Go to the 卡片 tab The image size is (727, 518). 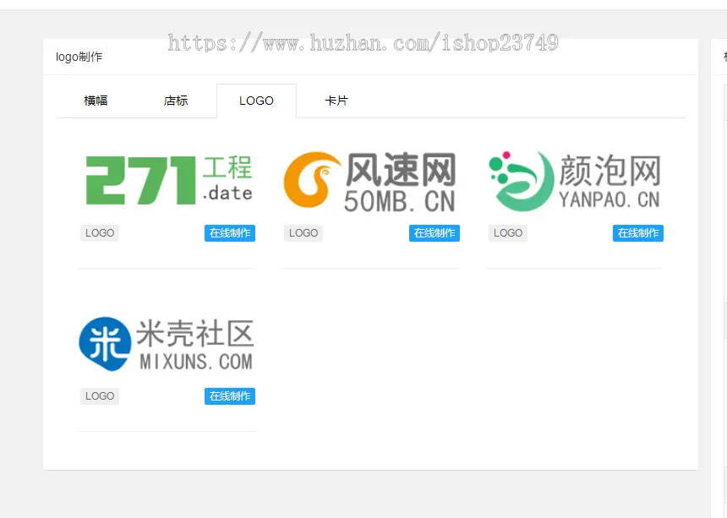tap(336, 101)
